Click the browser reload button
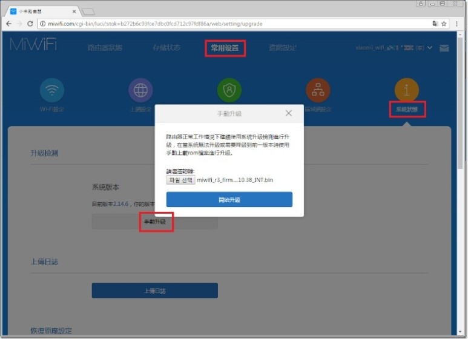The image size is (468, 339). (30, 24)
